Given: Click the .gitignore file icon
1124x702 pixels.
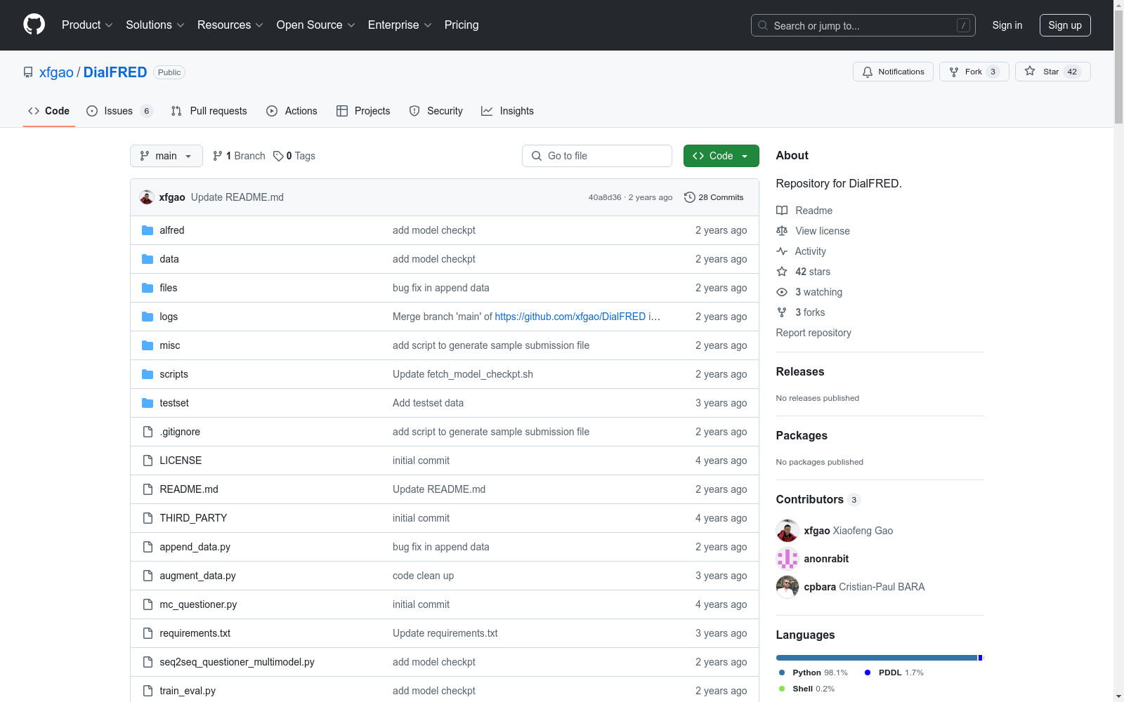Looking at the screenshot, I should 148,432.
